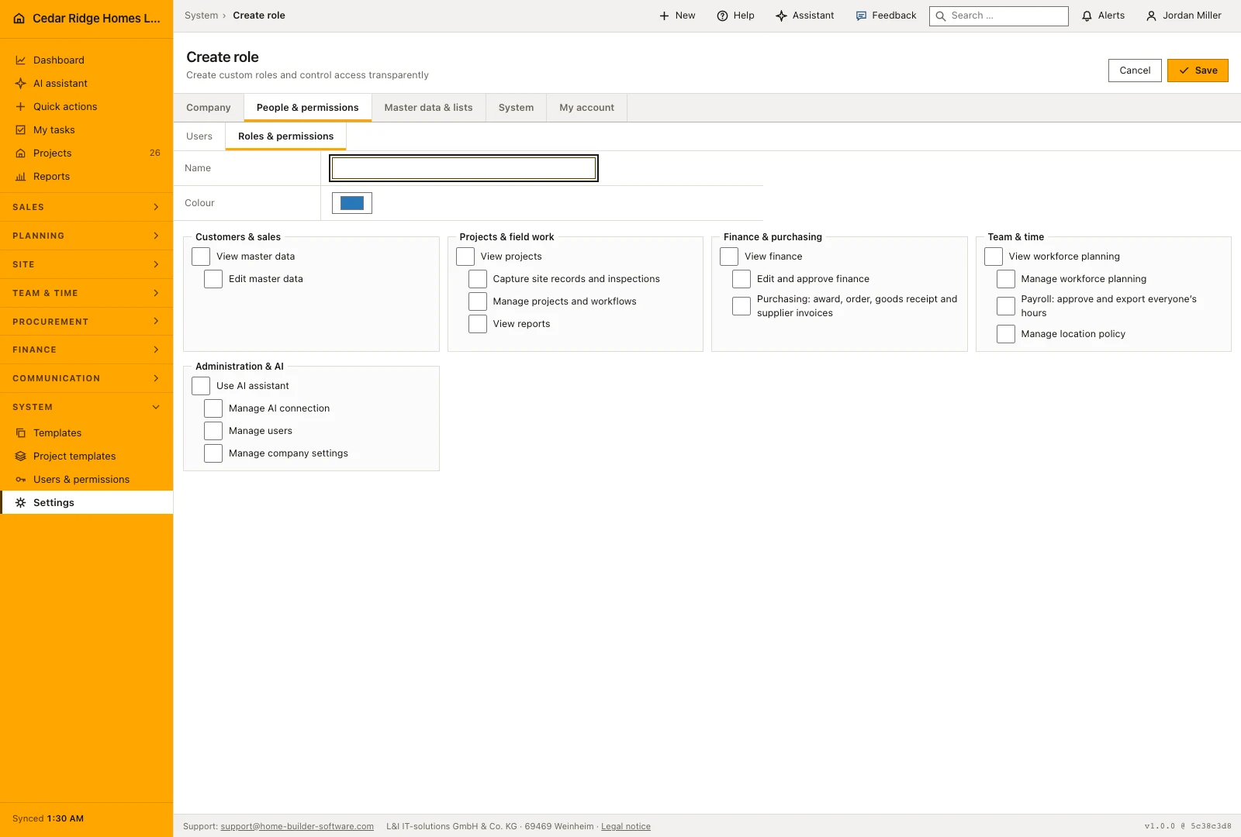The width and height of the screenshot is (1241, 837).
Task: Expand the TEAM & TIME section
Action: (86, 293)
